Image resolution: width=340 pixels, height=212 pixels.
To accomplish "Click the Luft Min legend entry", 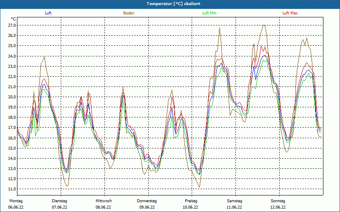I will [210, 13].
